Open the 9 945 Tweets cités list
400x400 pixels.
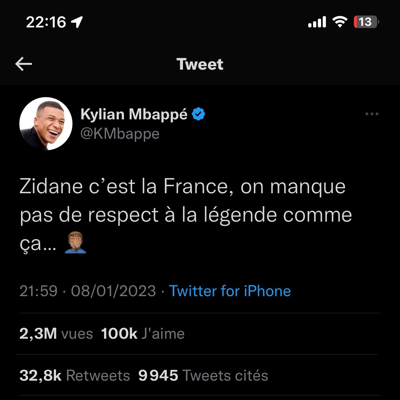(x=203, y=375)
